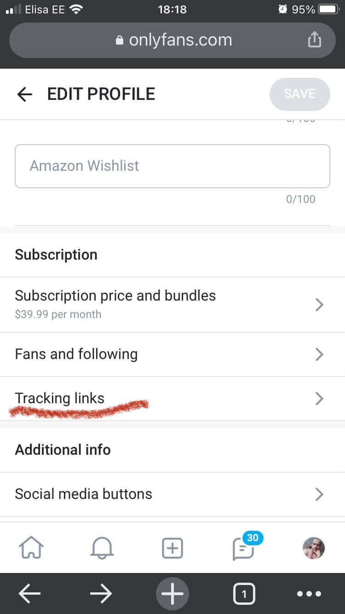The width and height of the screenshot is (345, 614).
Task: Go forward using browser forward arrow
Action: 101,594
